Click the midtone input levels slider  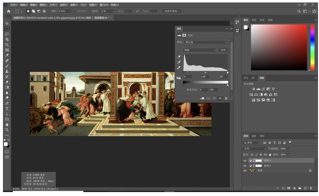[x=205, y=73]
